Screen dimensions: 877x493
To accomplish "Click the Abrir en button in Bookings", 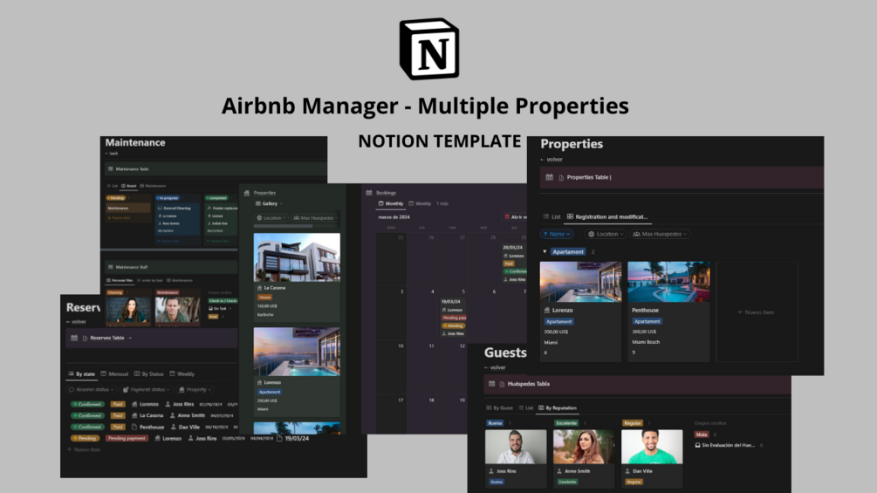I will pyautogui.click(x=515, y=217).
